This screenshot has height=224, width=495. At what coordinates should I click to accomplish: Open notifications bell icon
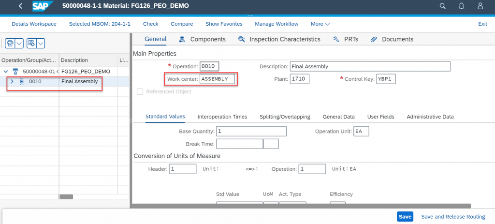coord(462,6)
